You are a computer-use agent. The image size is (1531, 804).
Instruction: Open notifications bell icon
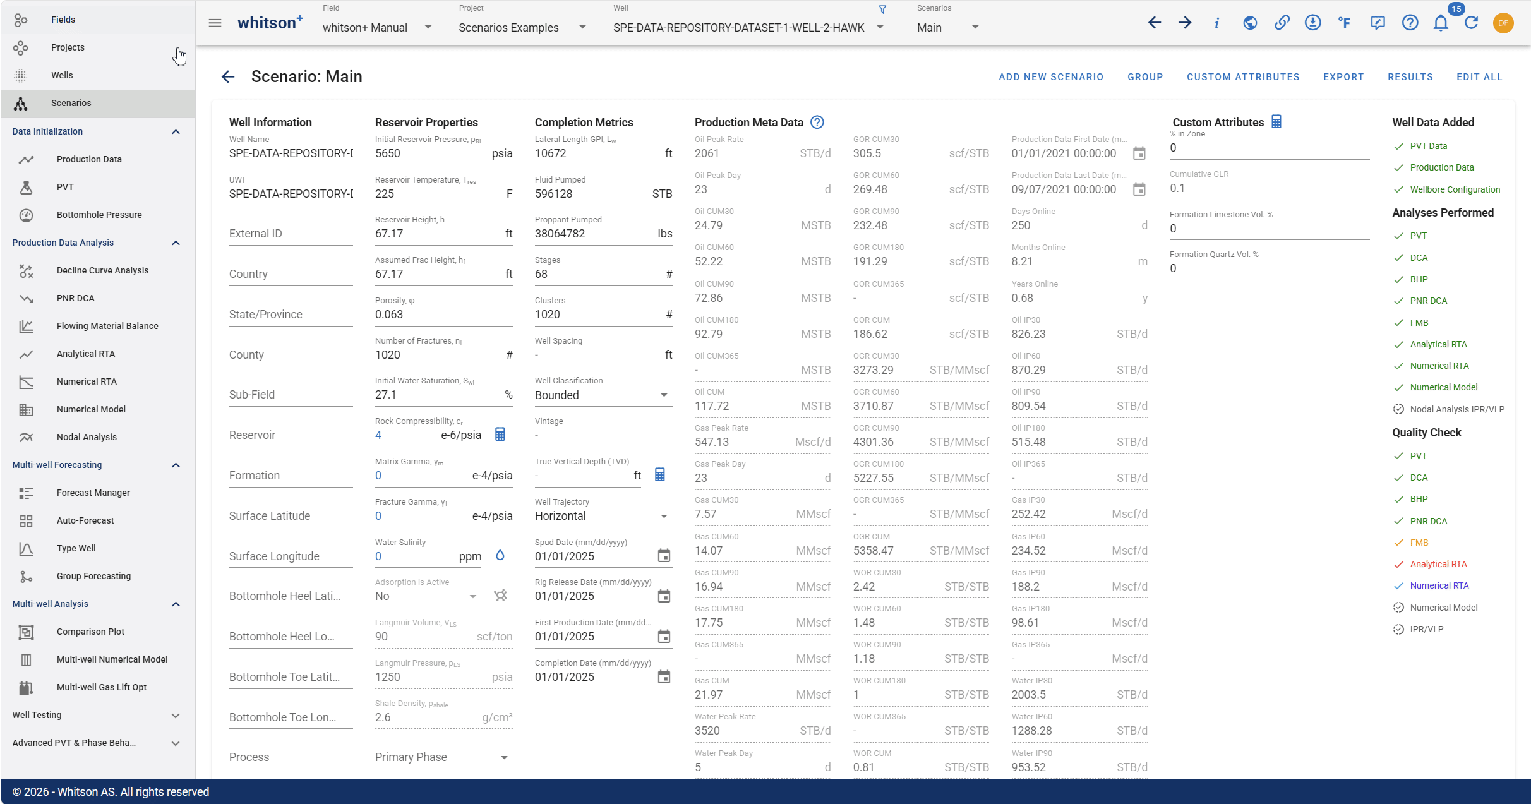pyautogui.click(x=1441, y=23)
